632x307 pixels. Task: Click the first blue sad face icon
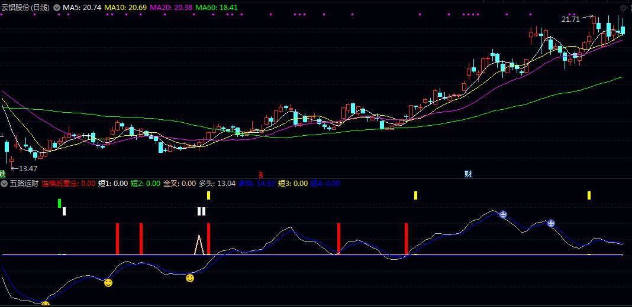[x=502, y=214]
